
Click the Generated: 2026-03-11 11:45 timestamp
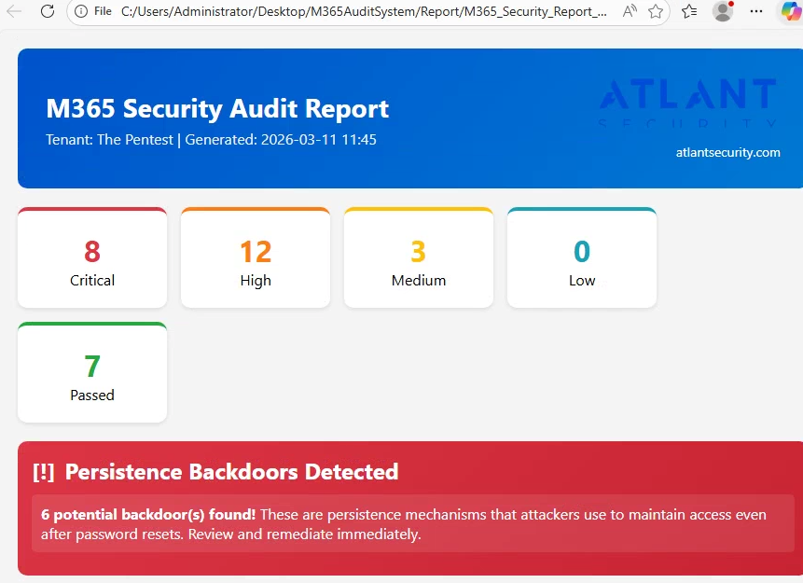coord(281,139)
